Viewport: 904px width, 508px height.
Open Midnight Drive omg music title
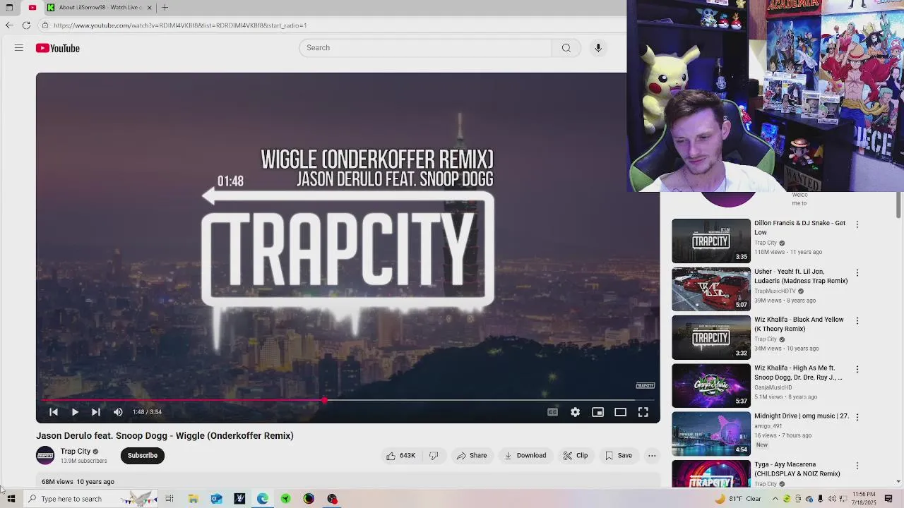coord(802,416)
